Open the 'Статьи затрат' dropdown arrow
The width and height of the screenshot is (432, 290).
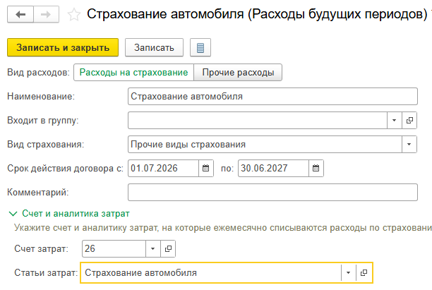348,273
